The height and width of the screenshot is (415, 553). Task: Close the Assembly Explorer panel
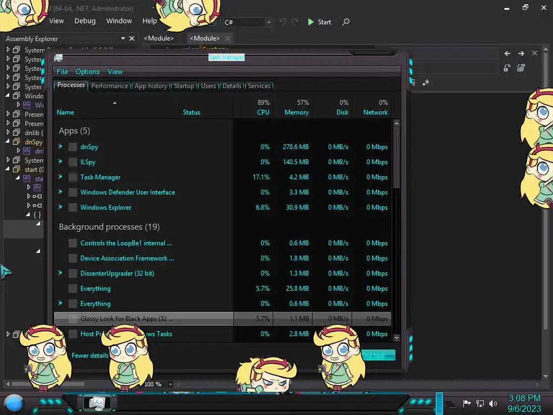(x=132, y=38)
